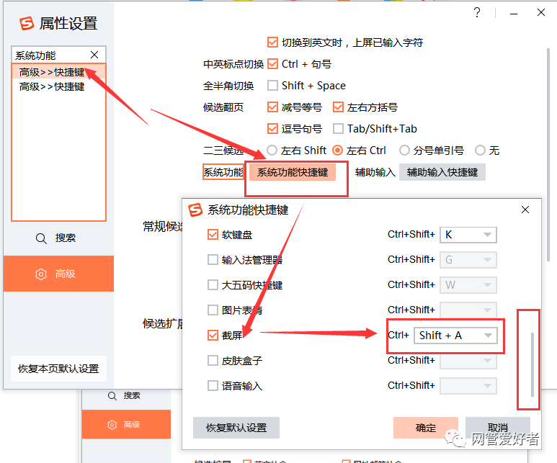The image size is (557, 463).
Task: Enable 皮肤盒子 checkbox
Action: pos(213,360)
